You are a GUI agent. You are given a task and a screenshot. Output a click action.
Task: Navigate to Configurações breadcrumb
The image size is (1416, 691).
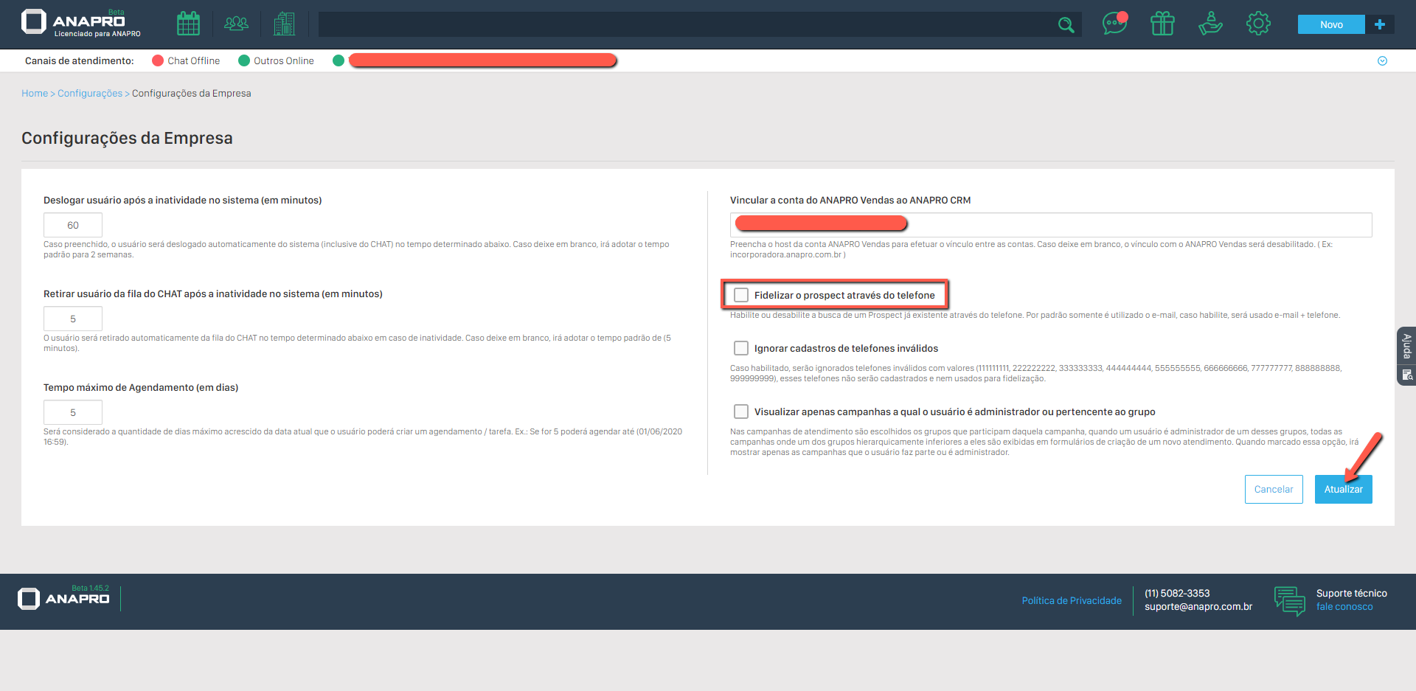[x=90, y=94]
